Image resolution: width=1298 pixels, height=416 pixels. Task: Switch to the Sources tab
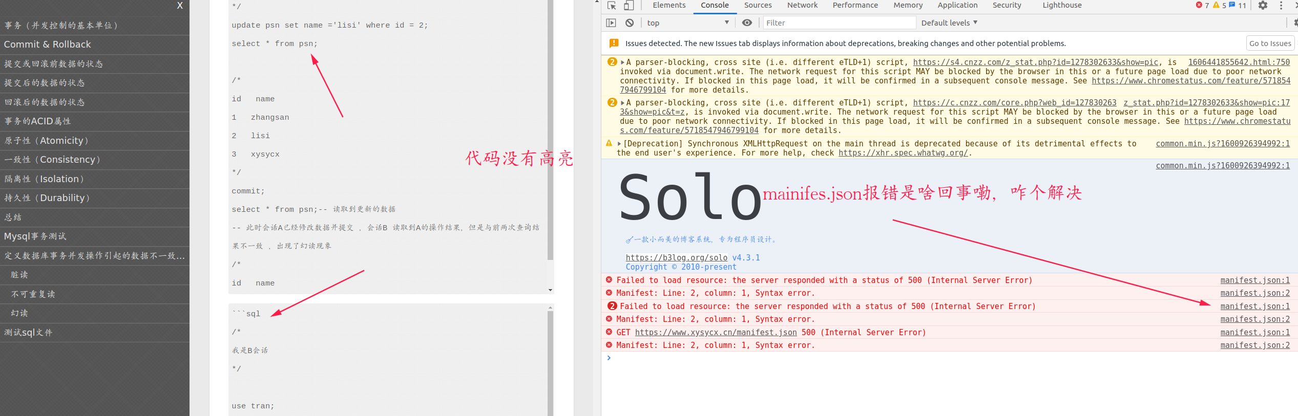point(758,5)
